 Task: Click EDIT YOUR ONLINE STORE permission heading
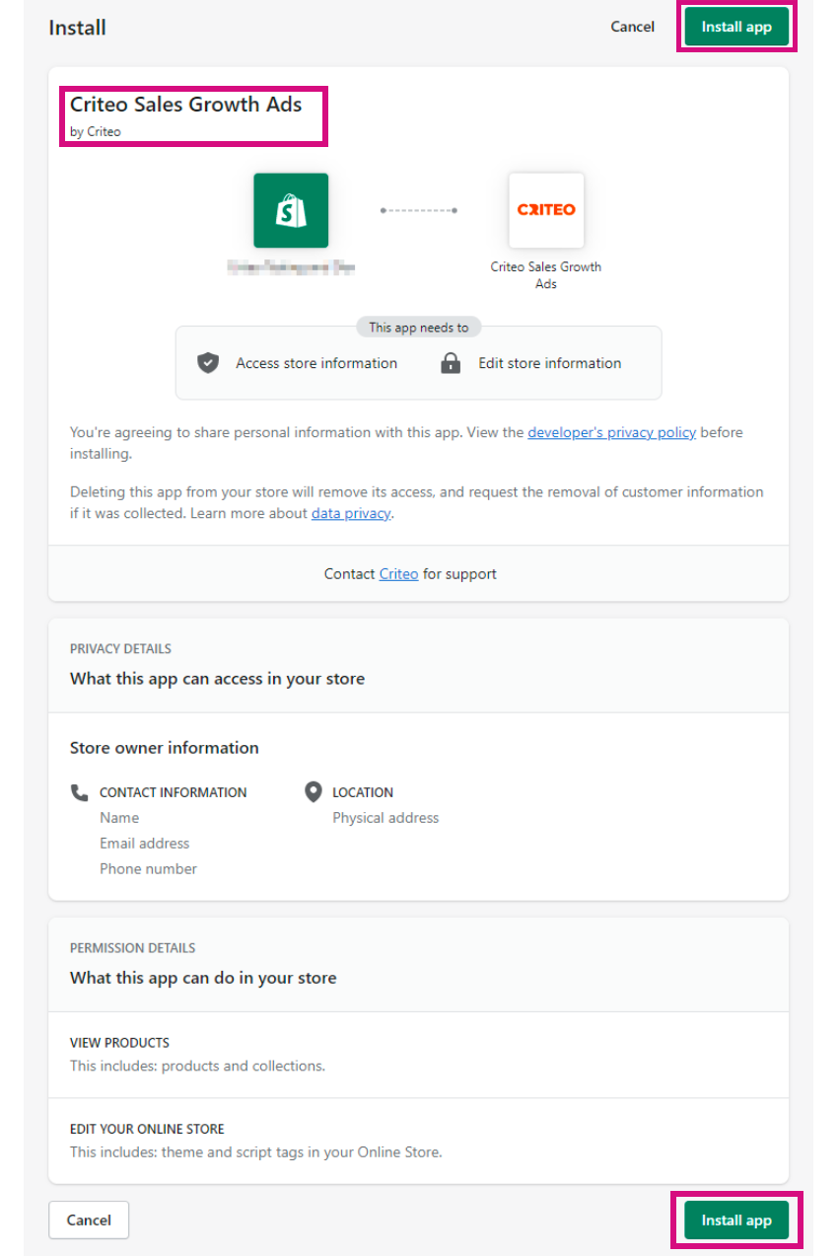(147, 1129)
